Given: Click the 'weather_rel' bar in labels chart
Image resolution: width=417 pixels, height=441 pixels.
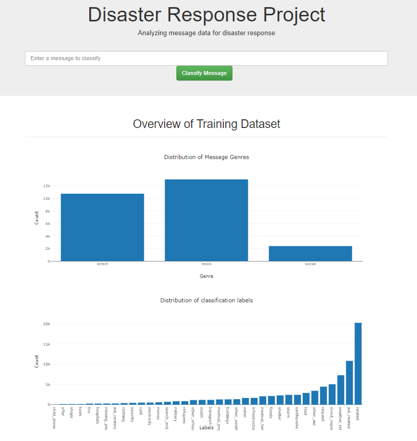Looking at the screenshot, I should coord(341,390).
